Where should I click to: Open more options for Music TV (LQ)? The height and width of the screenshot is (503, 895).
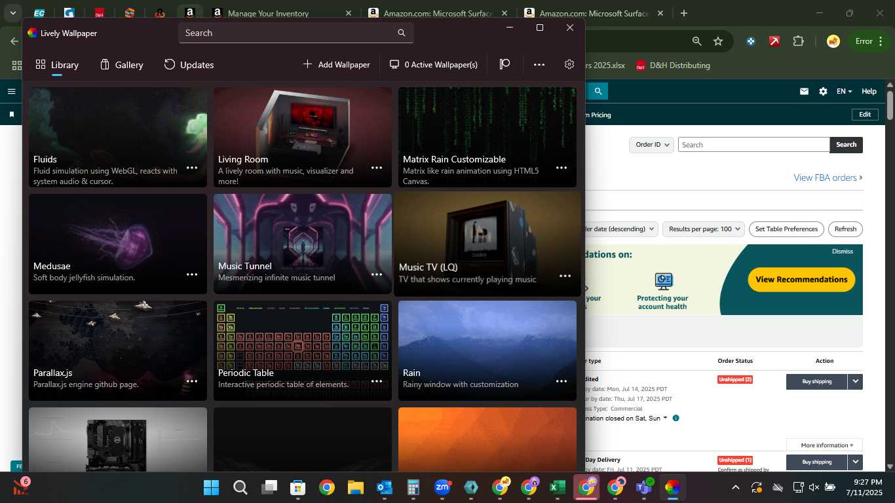(x=565, y=276)
